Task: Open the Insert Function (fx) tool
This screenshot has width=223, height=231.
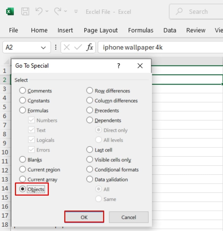Action: click(89, 47)
